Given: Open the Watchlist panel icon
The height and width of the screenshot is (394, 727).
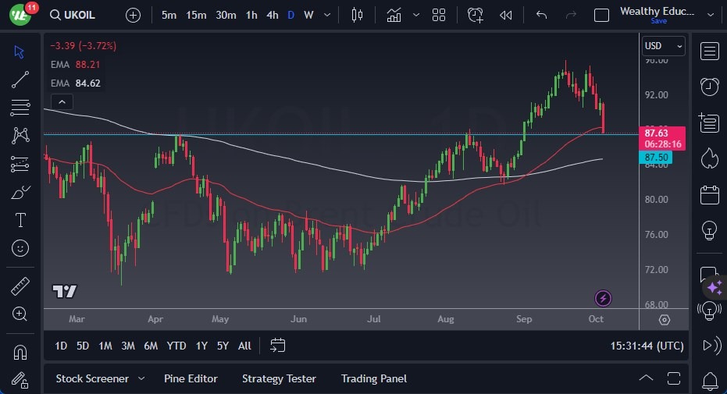Looking at the screenshot, I should tap(709, 51).
